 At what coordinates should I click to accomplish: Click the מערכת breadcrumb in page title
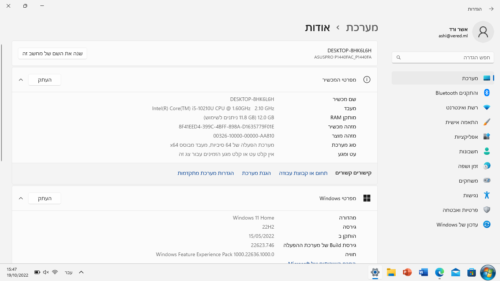(362, 27)
